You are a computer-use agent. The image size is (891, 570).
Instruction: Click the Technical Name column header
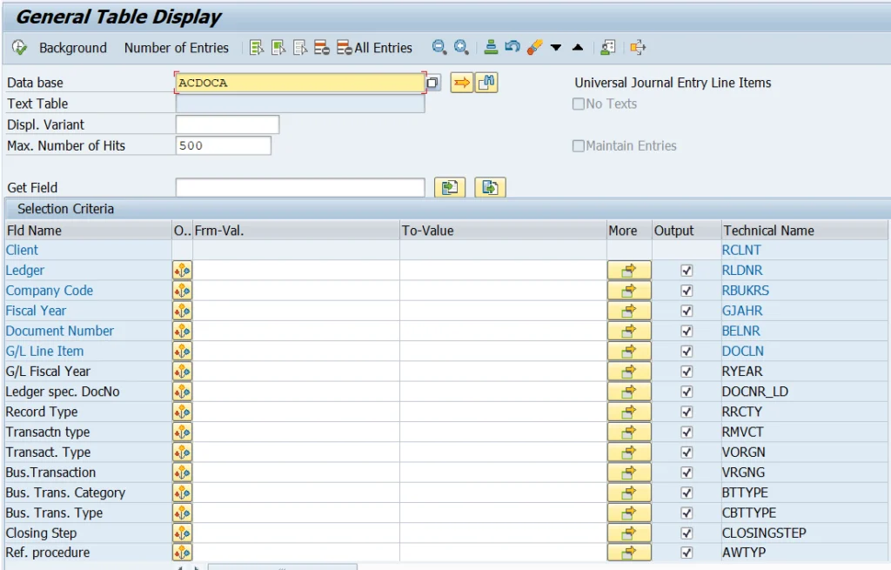803,230
